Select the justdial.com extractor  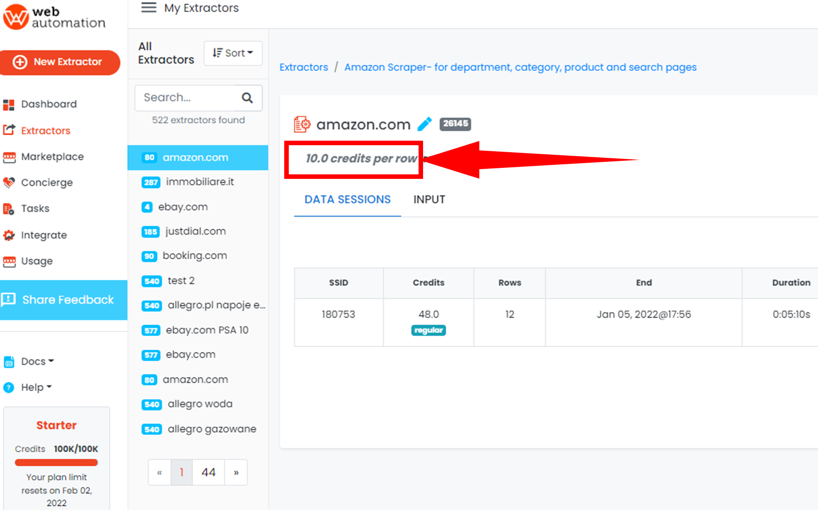coord(195,232)
